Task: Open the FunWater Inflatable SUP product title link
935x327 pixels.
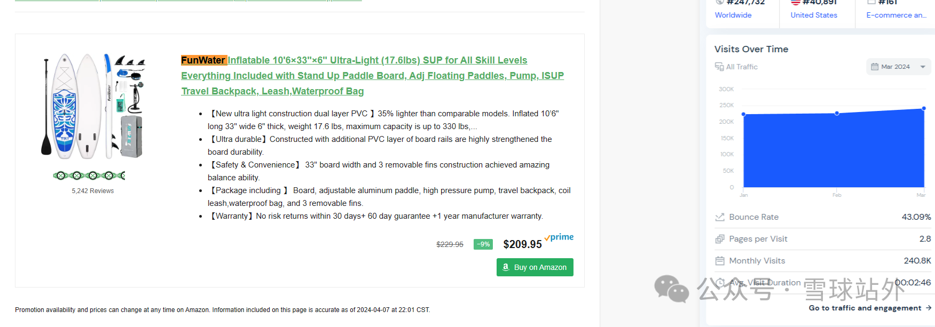Action: (x=372, y=76)
